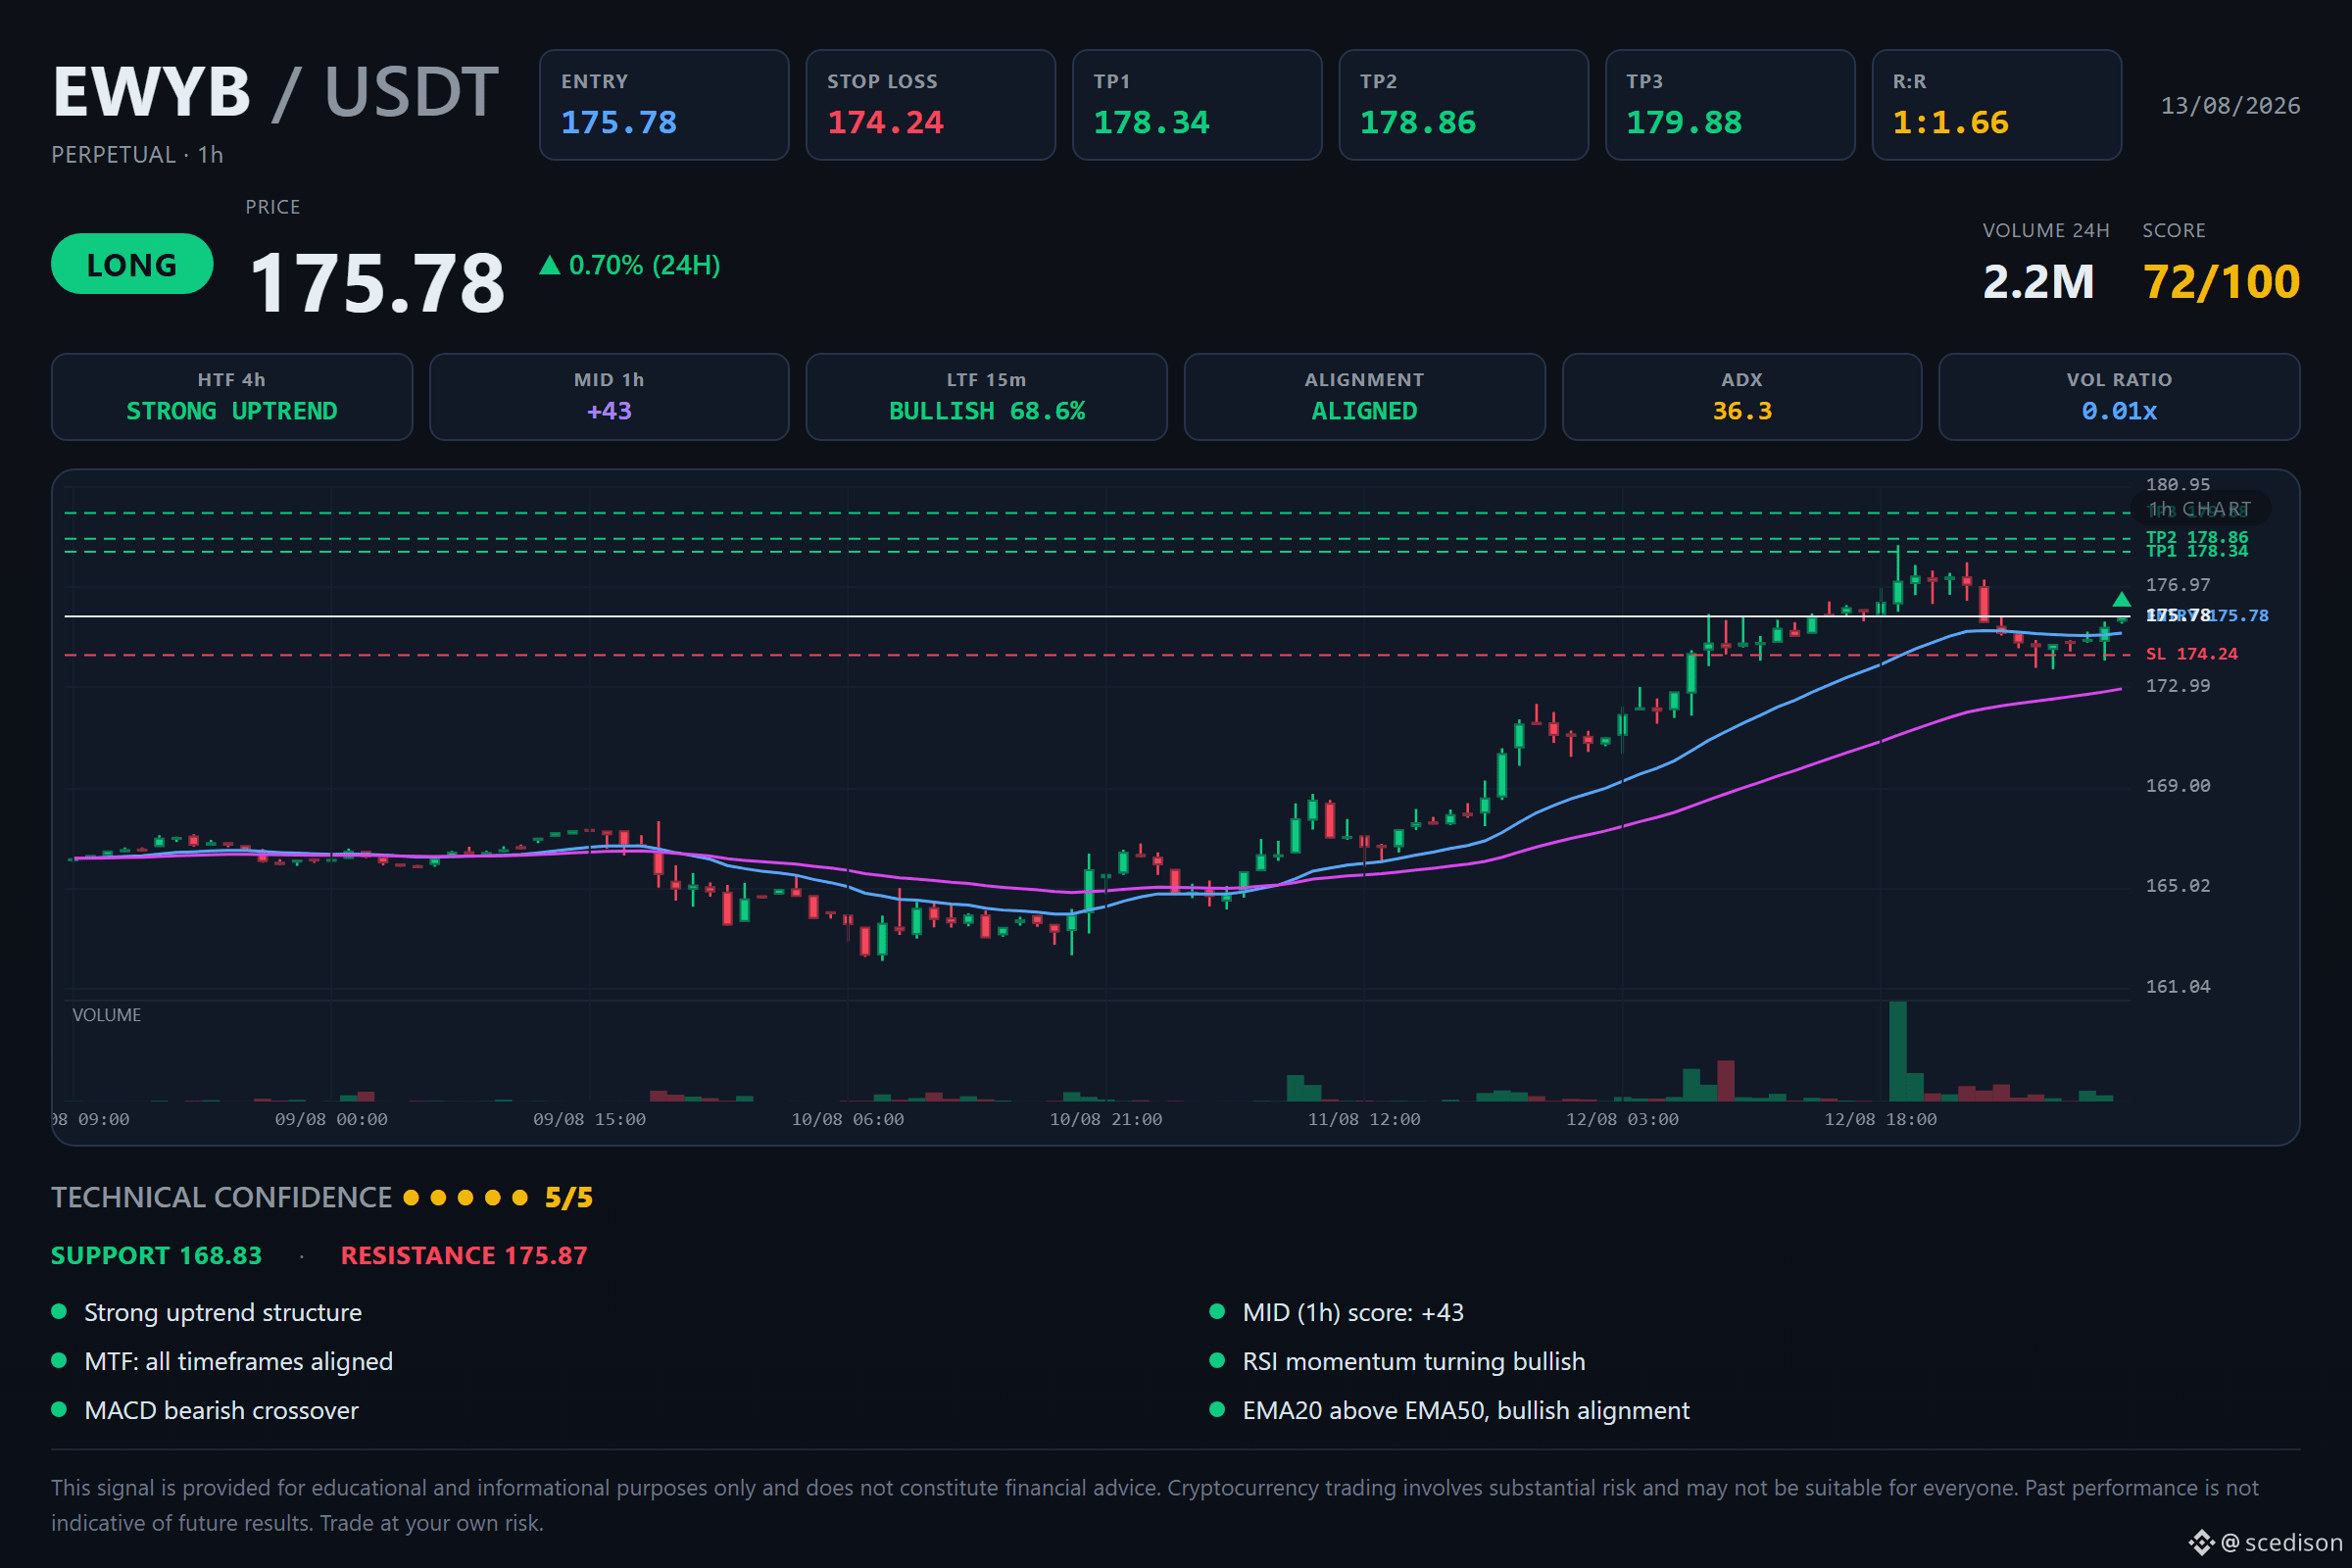The image size is (2352, 1568).
Task: Click the MTF: all timeframes aligned text
Action: 239,1362
